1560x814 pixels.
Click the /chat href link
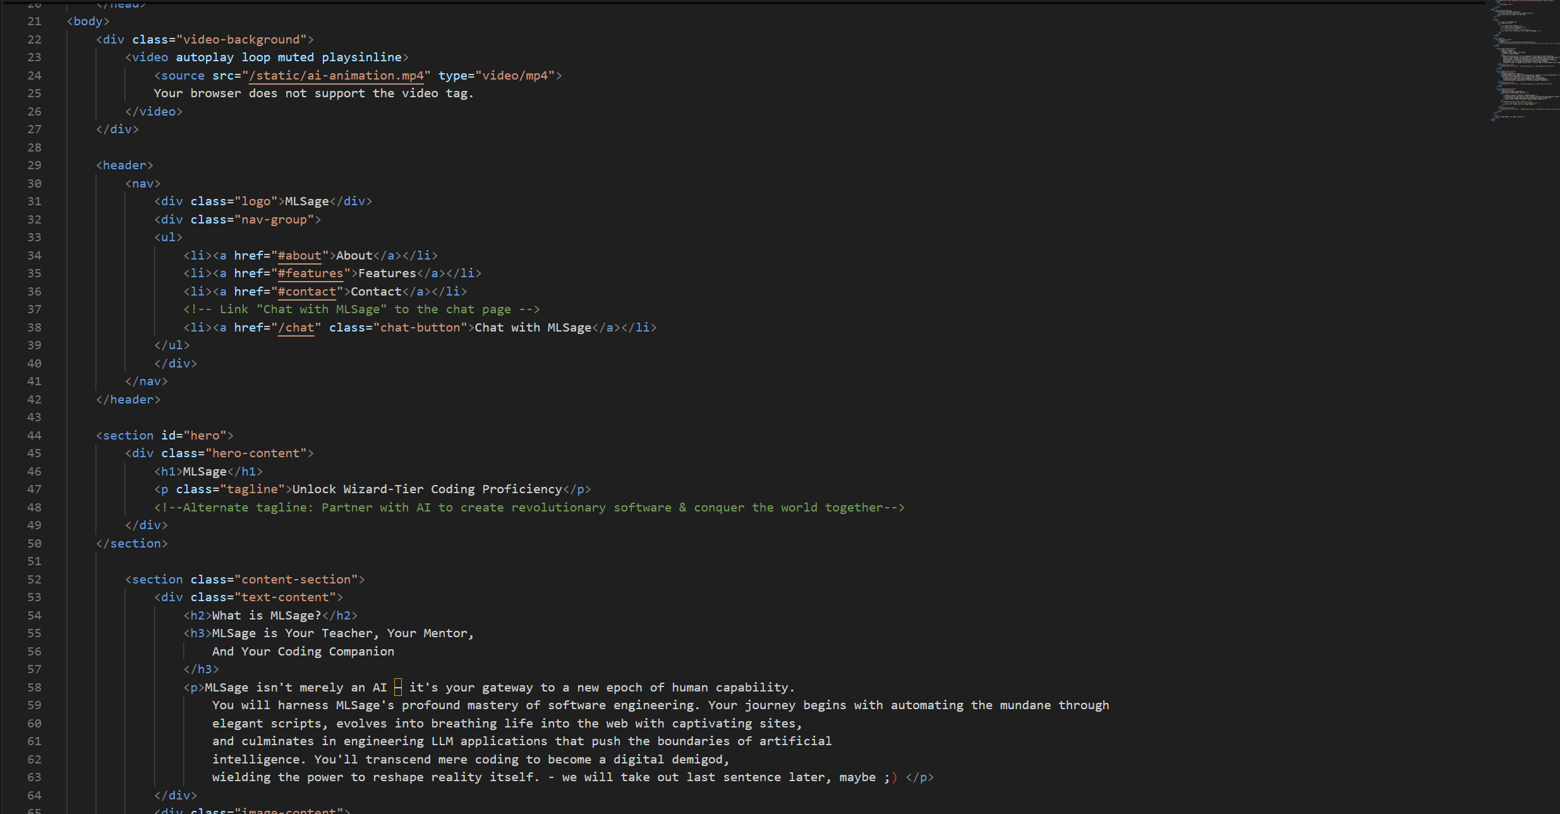296,328
